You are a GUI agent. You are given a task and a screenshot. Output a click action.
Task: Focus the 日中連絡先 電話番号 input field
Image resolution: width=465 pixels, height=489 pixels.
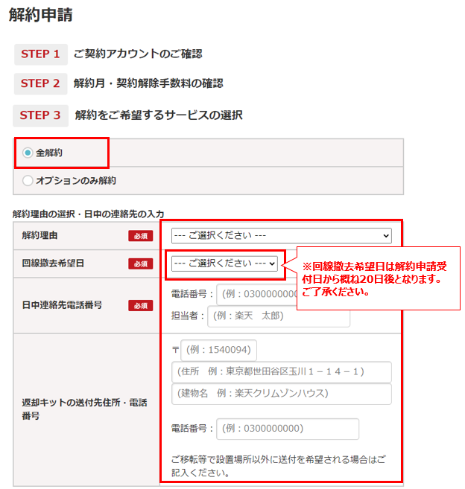253,293
